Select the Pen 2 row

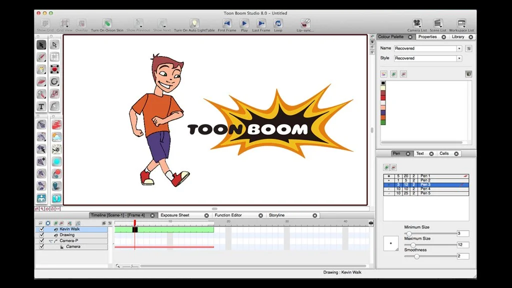click(x=426, y=180)
